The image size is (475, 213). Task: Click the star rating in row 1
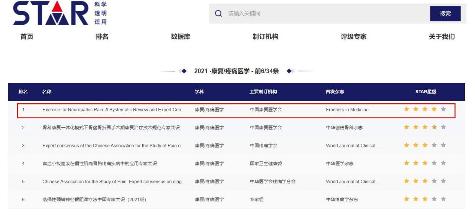point(425,109)
